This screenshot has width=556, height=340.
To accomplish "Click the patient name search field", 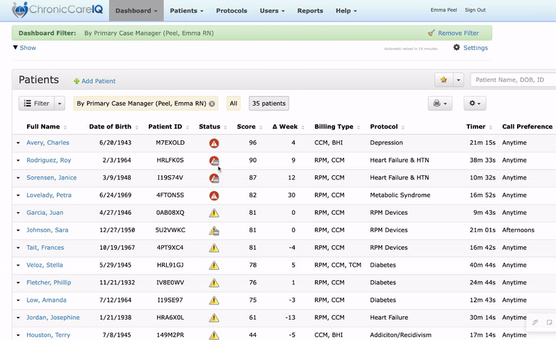I will [x=513, y=80].
